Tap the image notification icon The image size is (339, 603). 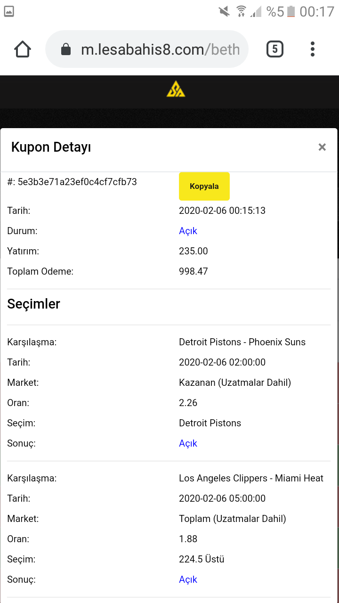click(8, 11)
